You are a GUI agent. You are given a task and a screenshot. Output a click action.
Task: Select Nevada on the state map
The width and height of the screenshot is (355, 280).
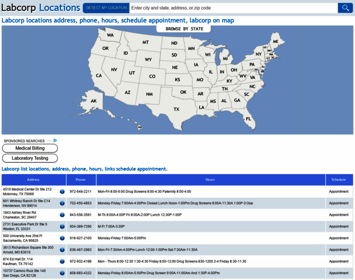point(114,70)
